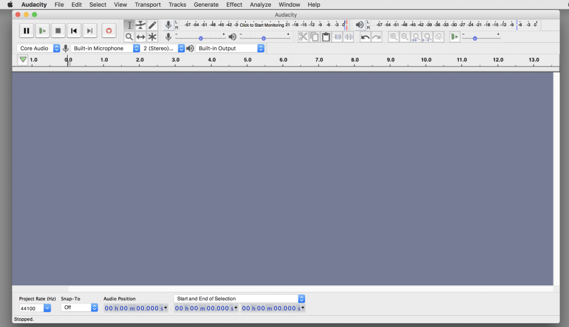This screenshot has height=327, width=569.
Task: Click the Redo arrow icon
Action: pyautogui.click(x=377, y=37)
